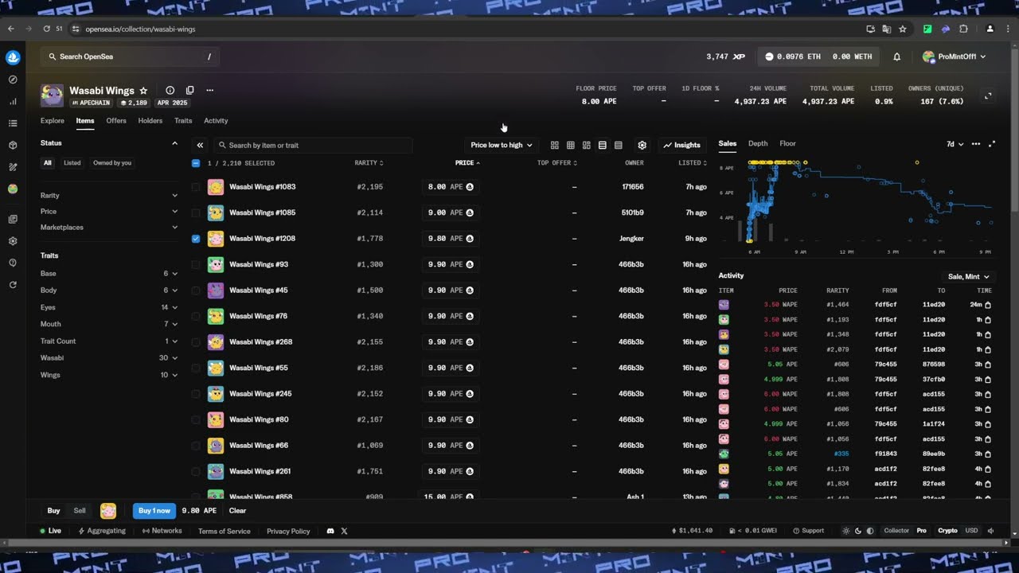Open the Terms of Service link
The height and width of the screenshot is (573, 1019).
point(224,531)
